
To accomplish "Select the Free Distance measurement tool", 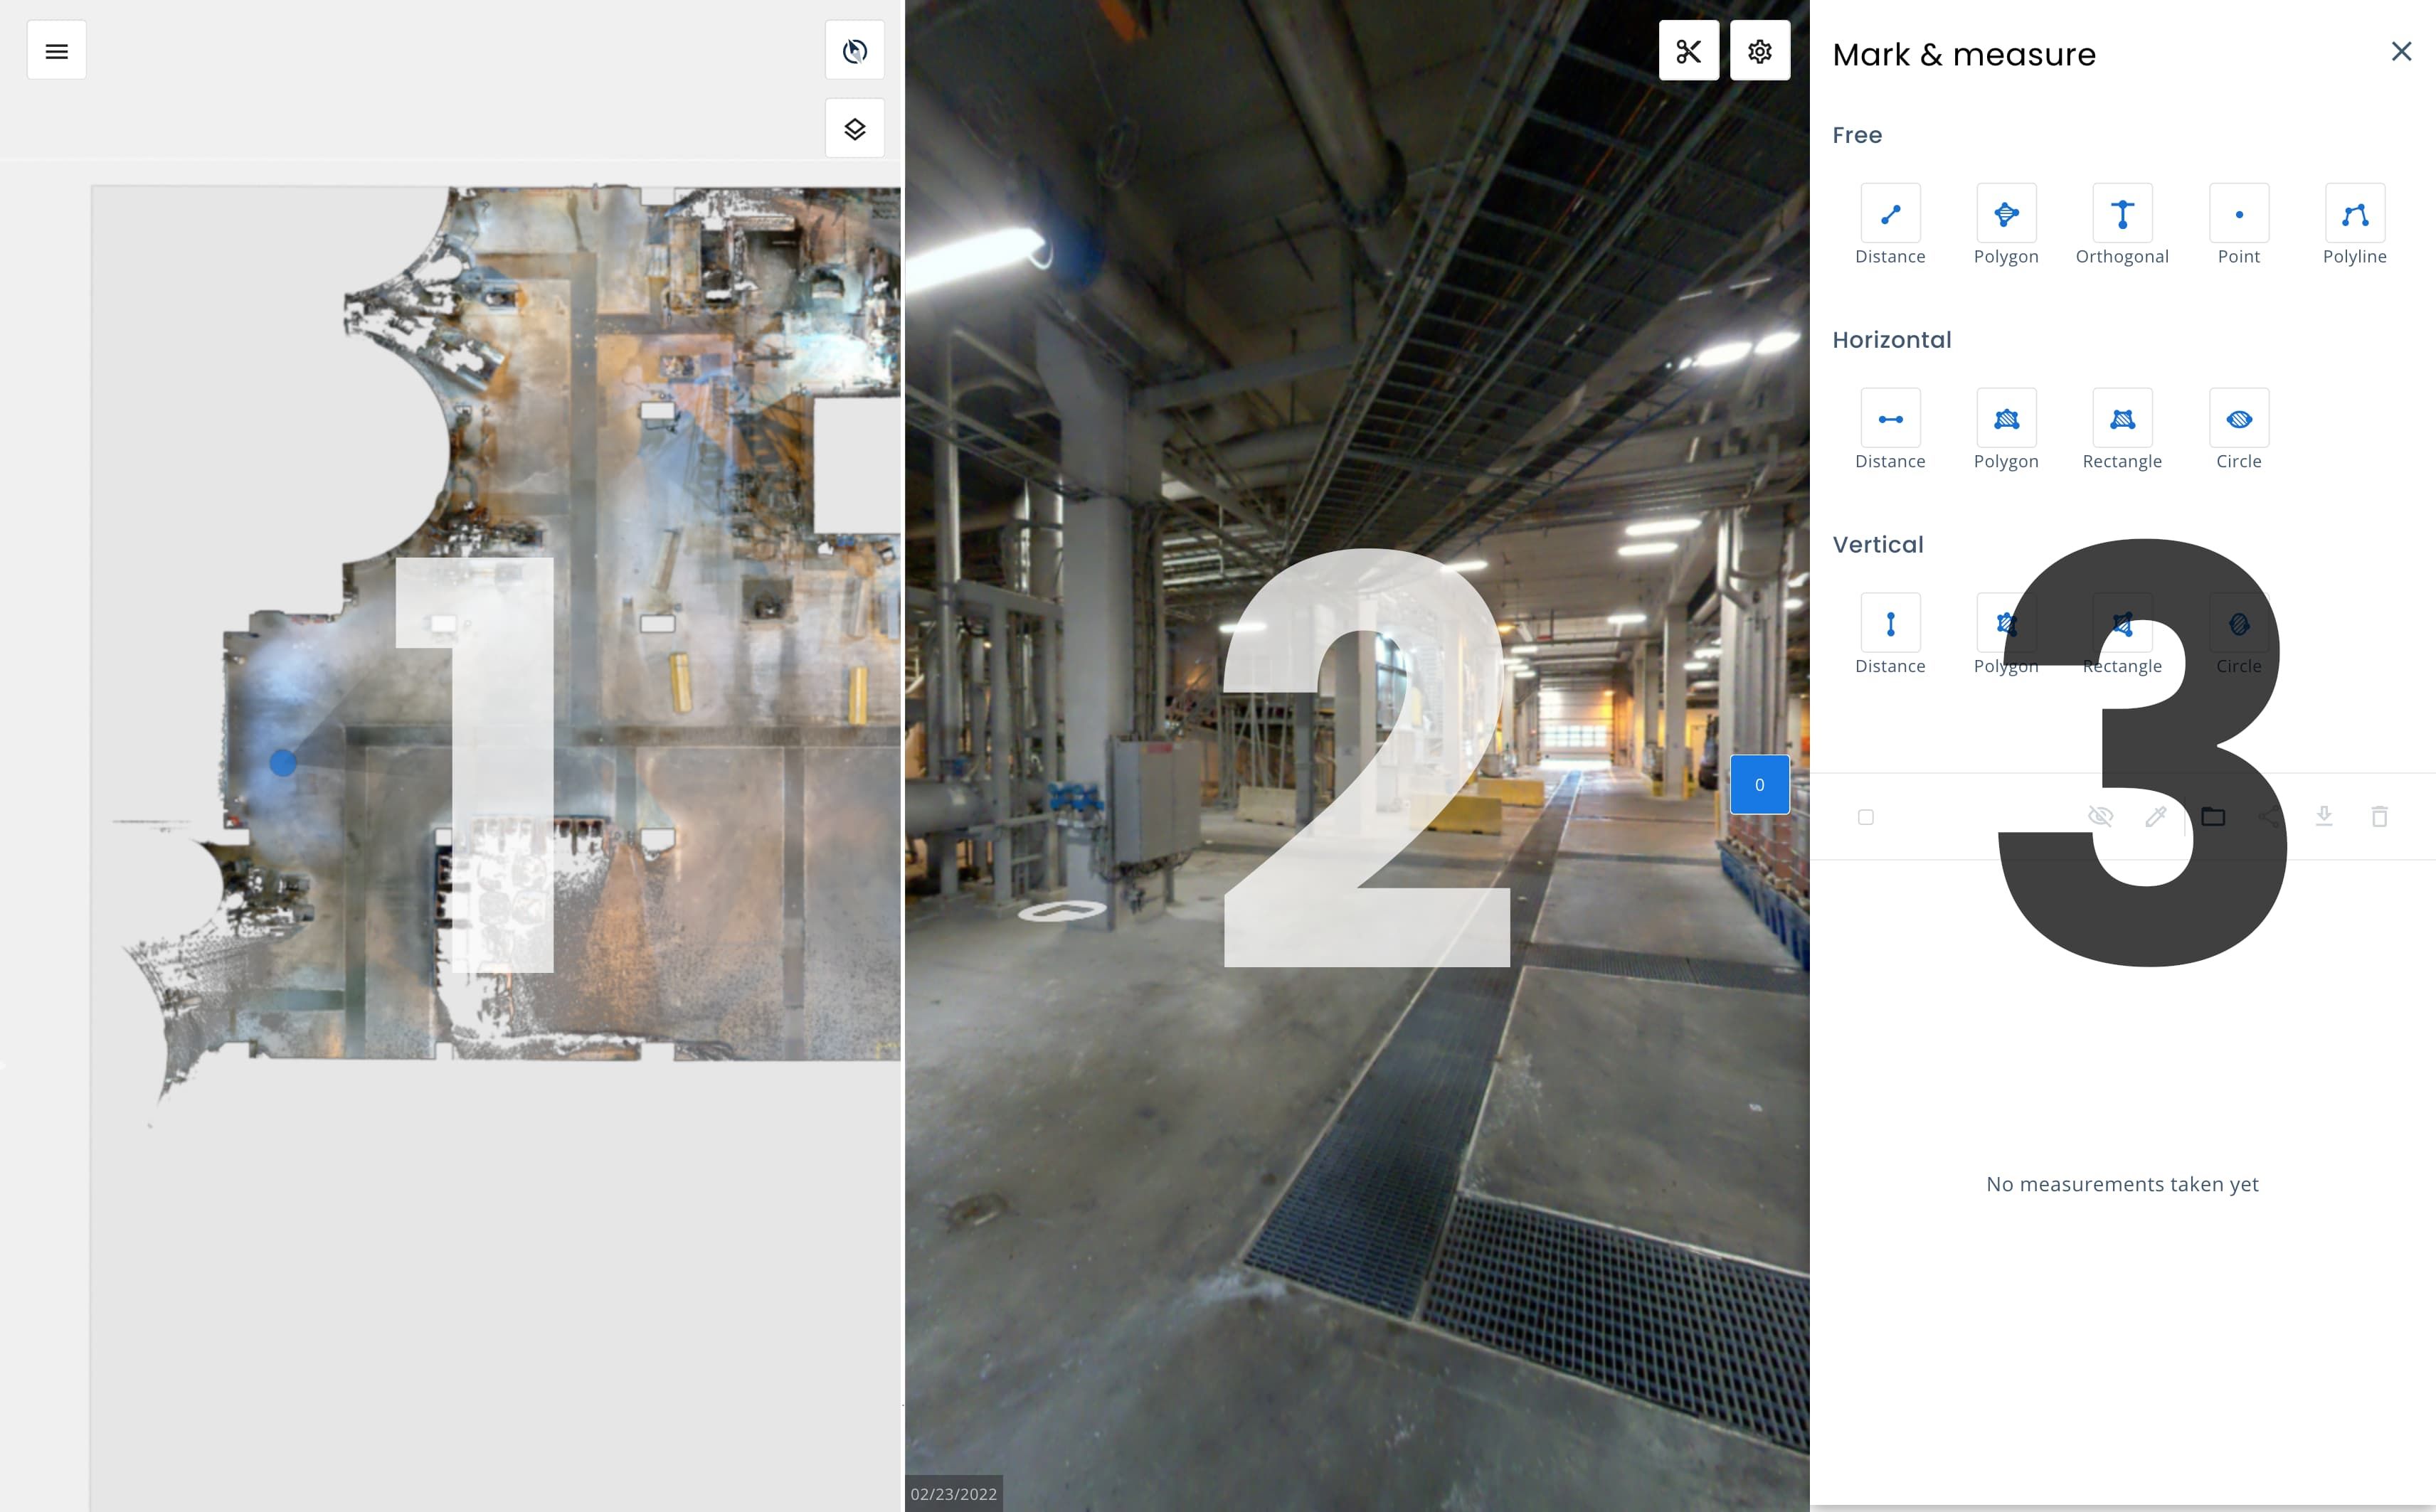I will point(1890,214).
